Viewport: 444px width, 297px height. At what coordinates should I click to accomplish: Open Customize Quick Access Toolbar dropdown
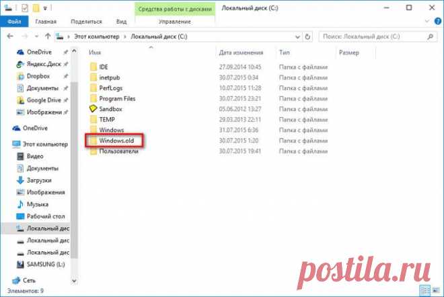coord(45,9)
